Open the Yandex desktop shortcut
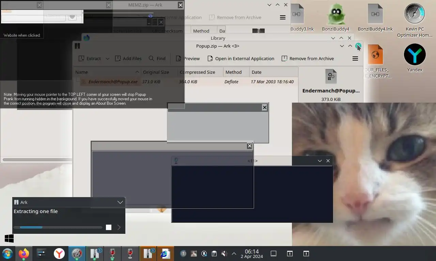The height and width of the screenshot is (261, 436). (415, 58)
